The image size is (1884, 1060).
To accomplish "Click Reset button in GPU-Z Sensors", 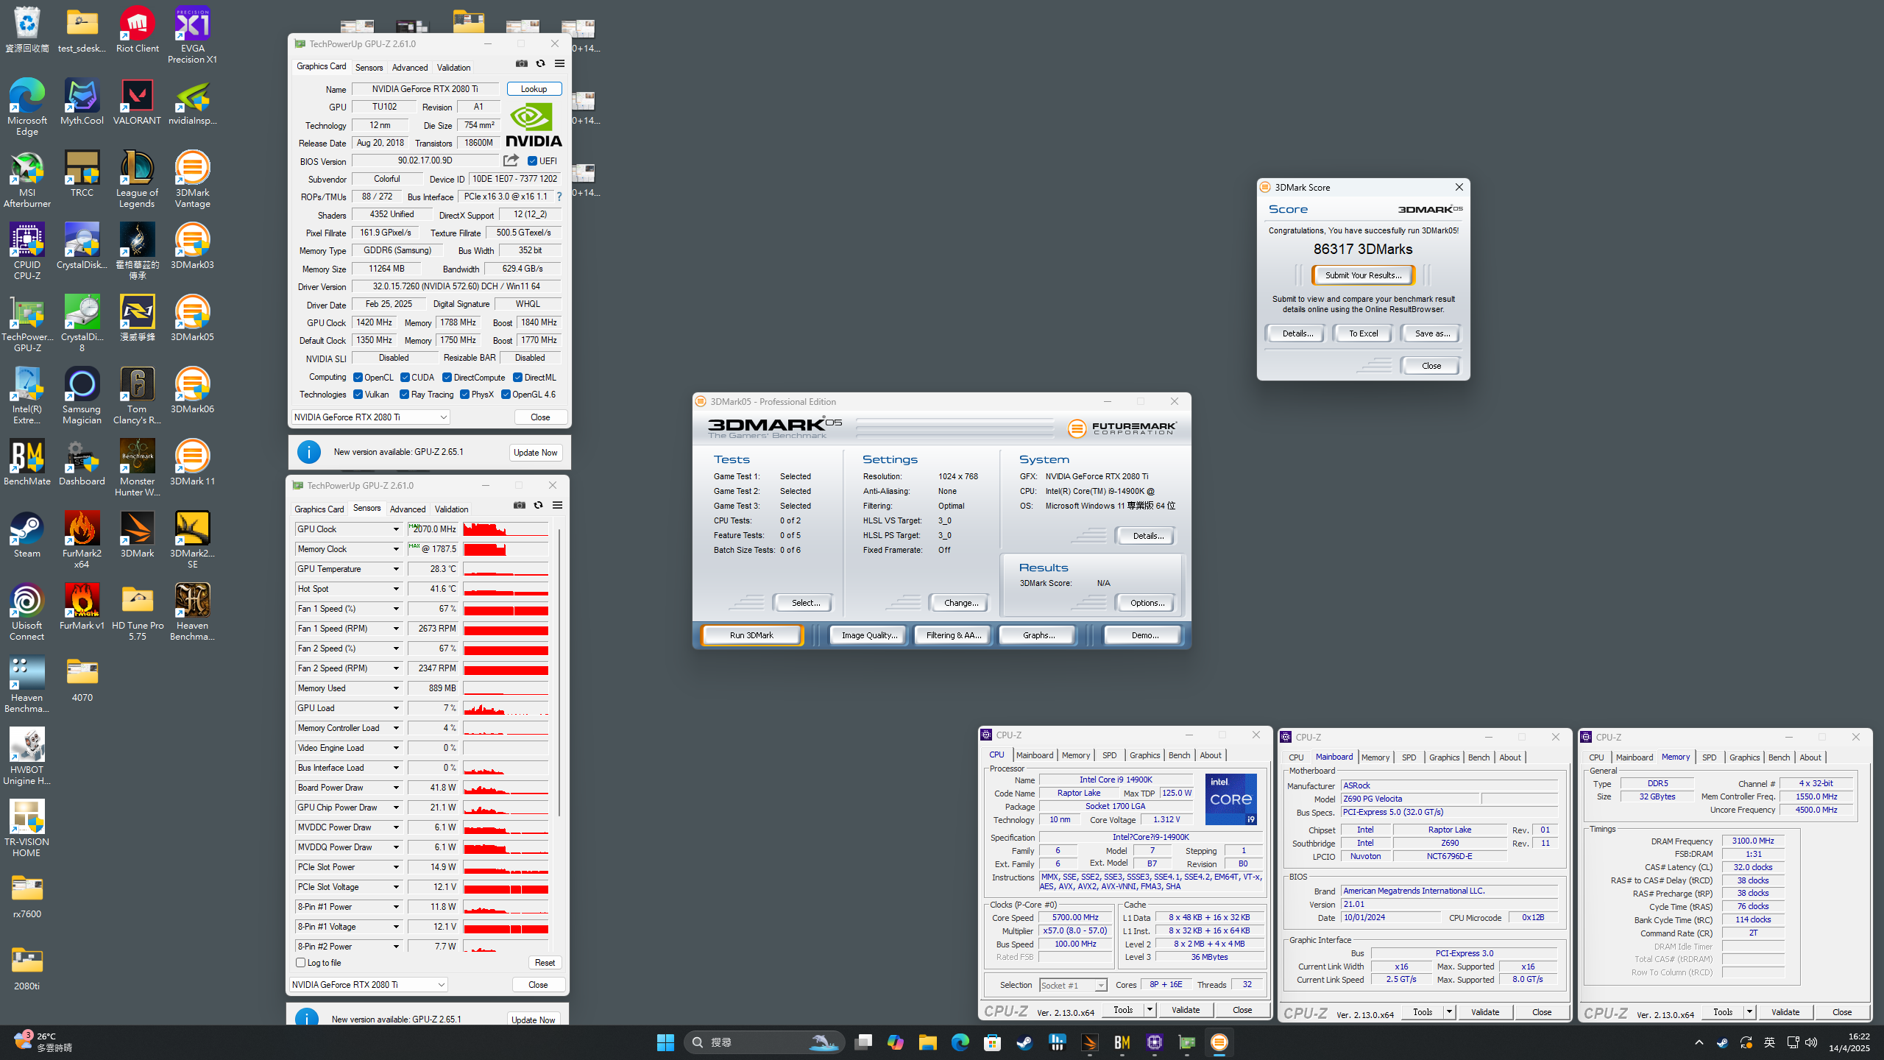I will [x=545, y=963].
